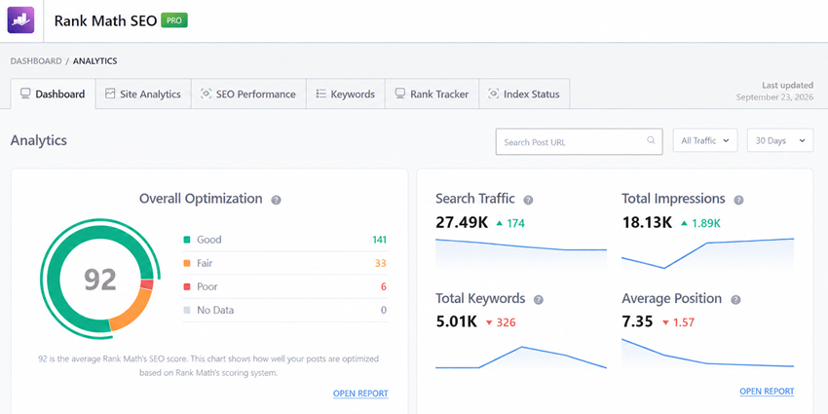Click the Good legend label
Screen dimensions: 828x414
point(209,240)
